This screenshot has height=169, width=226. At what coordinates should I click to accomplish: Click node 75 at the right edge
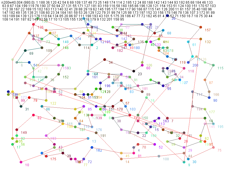pos(213,147)
